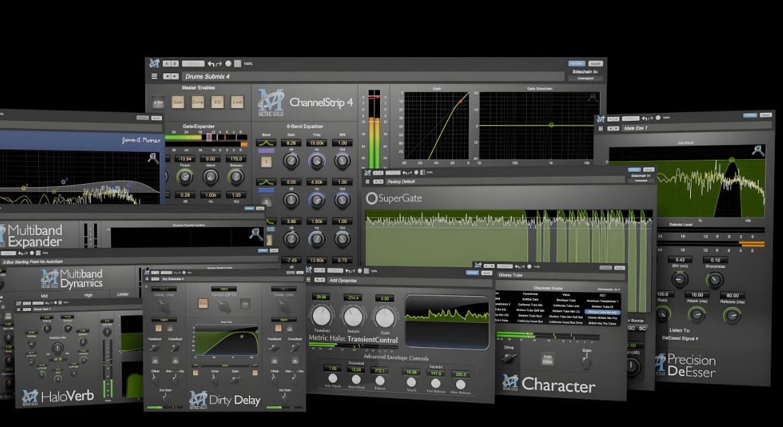Screen dimensions: 783x427
Task: Click the undo arrow in ChannelStrip toolbar
Action: point(211,64)
